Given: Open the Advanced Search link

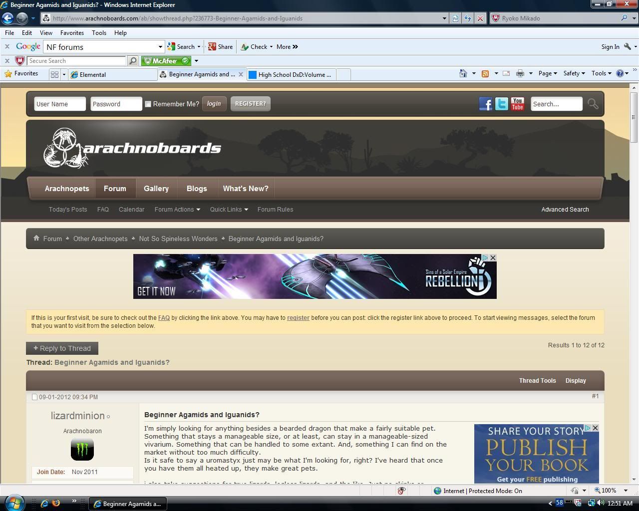Looking at the screenshot, I should (565, 210).
